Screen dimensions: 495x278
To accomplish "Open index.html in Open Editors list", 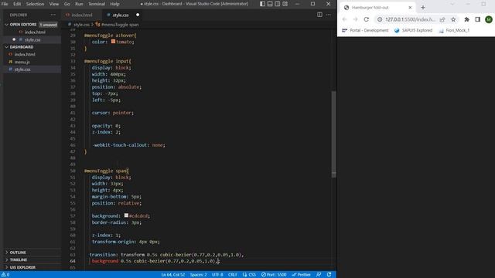I will coord(35,32).
